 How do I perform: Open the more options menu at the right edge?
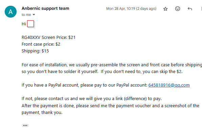(201, 9)
